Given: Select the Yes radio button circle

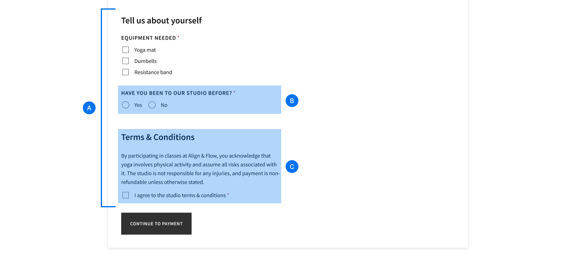Looking at the screenshot, I should click(126, 105).
